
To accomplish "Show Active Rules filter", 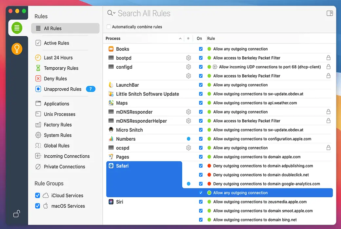I will click(x=56, y=43).
